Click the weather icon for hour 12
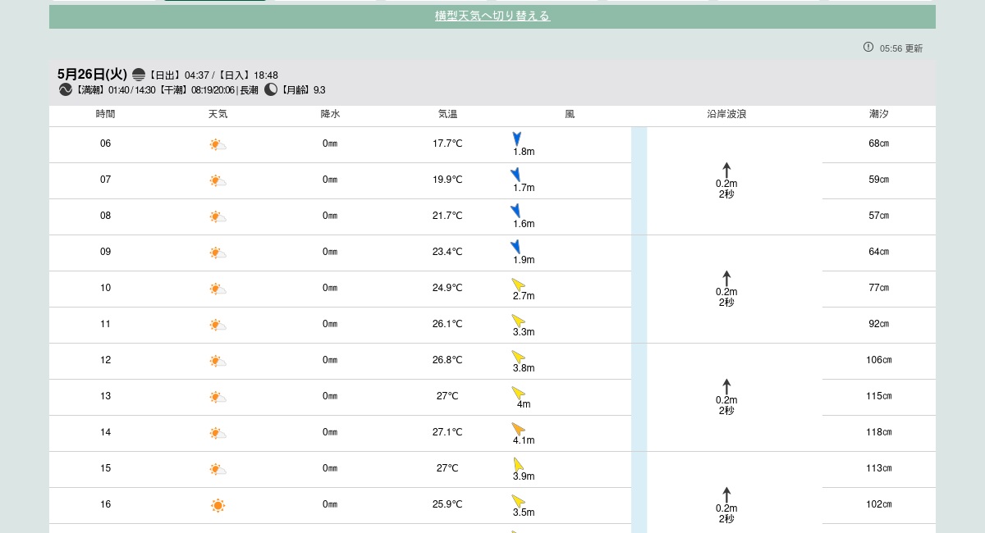The width and height of the screenshot is (985, 533). (x=218, y=361)
